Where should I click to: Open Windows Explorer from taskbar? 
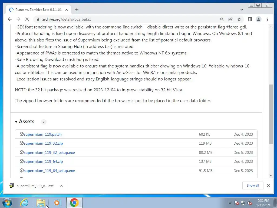point(41,203)
